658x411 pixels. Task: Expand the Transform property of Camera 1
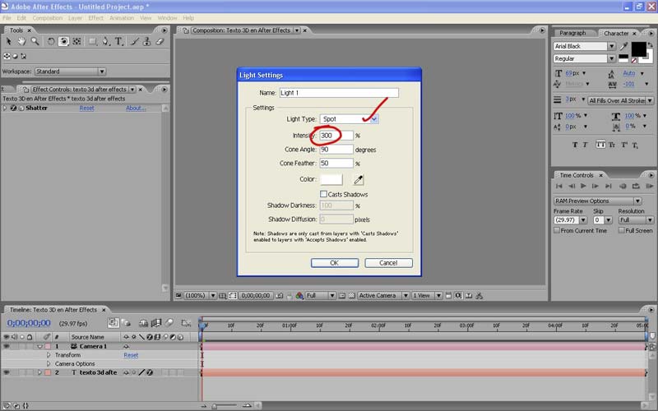click(49, 355)
